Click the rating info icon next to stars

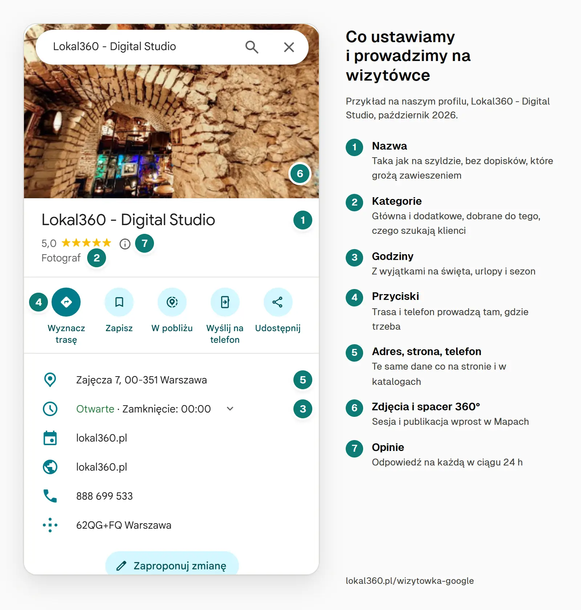point(125,244)
